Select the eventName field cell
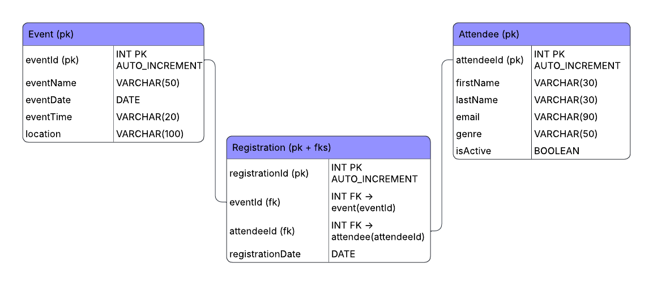Viewport: 653px width, 285px height. [x=51, y=83]
